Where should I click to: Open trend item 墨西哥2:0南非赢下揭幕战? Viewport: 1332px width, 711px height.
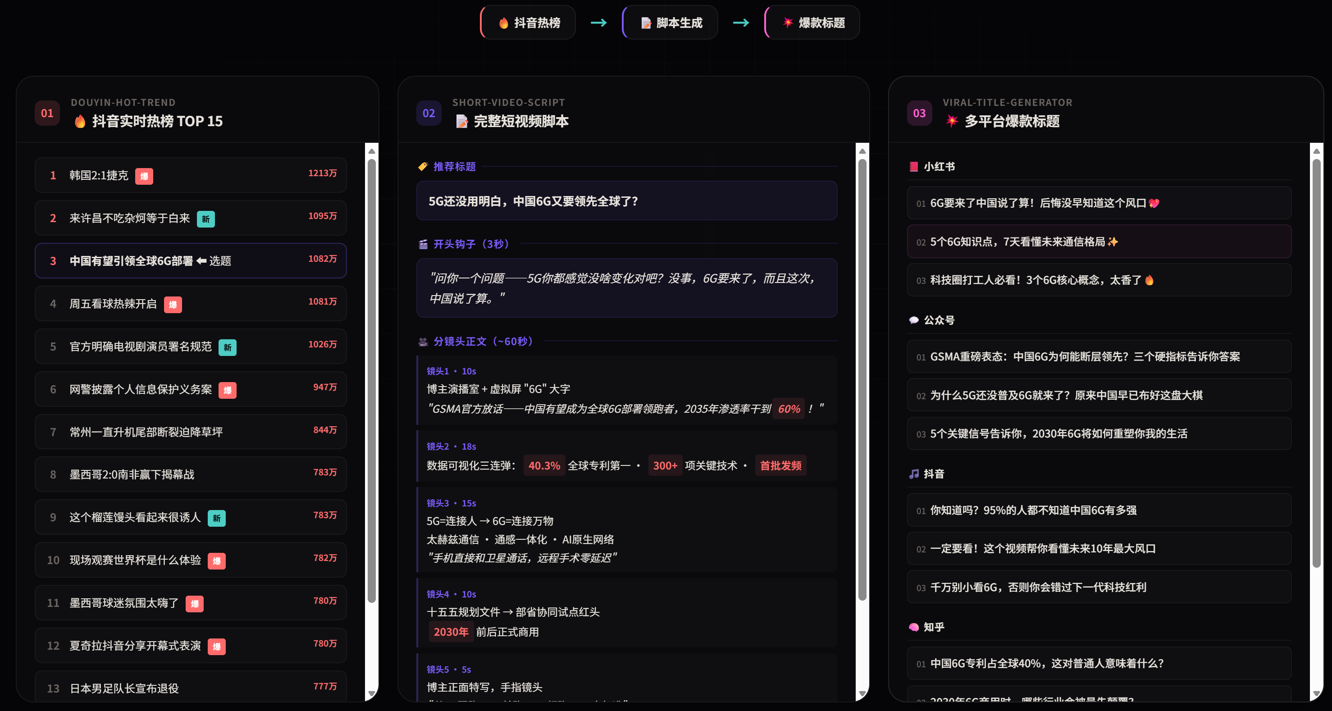point(191,474)
